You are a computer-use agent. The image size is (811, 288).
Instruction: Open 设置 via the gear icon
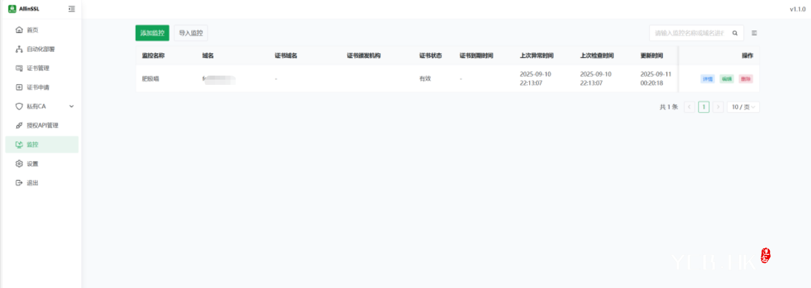(19, 164)
